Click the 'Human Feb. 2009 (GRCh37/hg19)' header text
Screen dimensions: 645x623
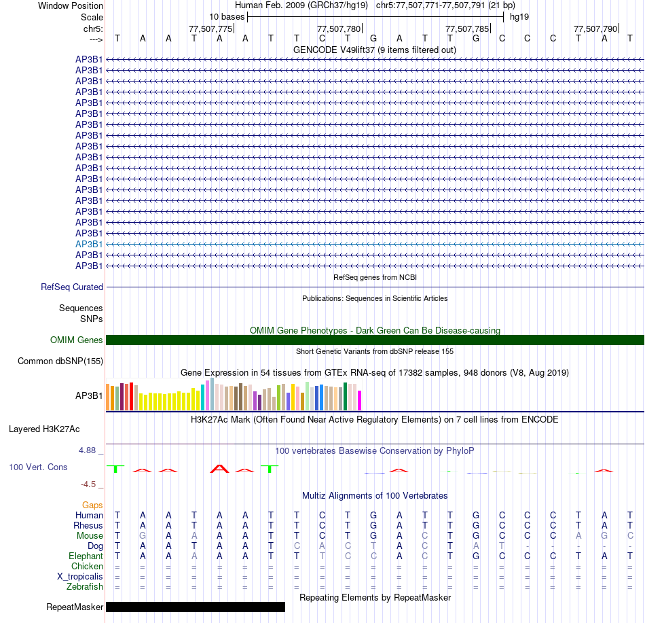(301, 5)
